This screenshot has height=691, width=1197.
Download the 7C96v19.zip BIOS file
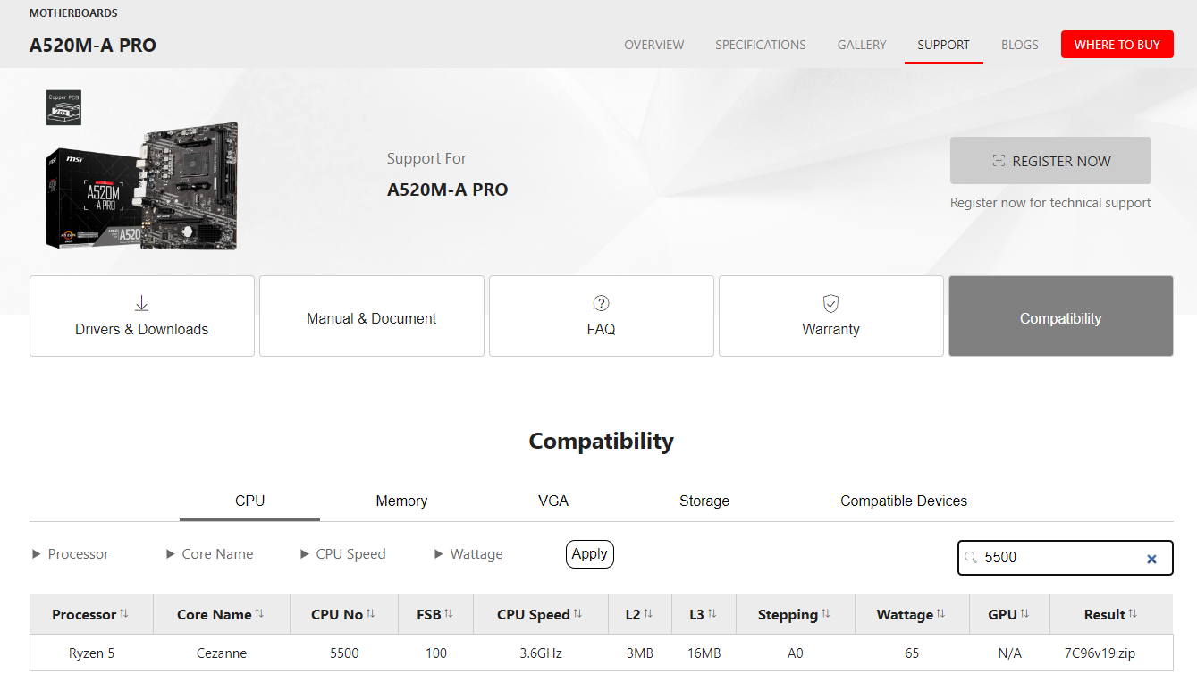1100,653
